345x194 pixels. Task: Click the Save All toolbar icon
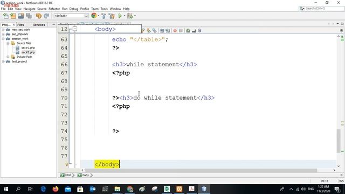(x=29, y=16)
